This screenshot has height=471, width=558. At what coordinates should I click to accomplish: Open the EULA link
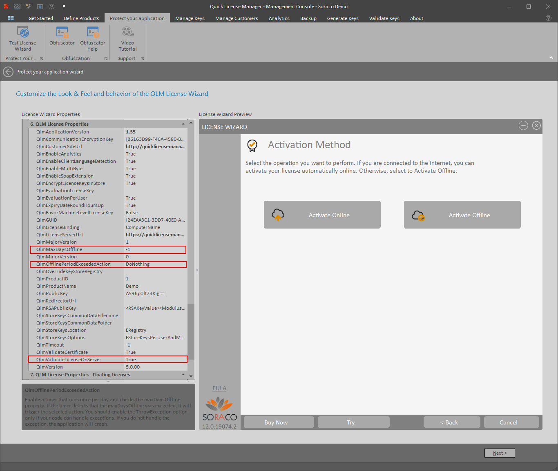(x=219, y=388)
